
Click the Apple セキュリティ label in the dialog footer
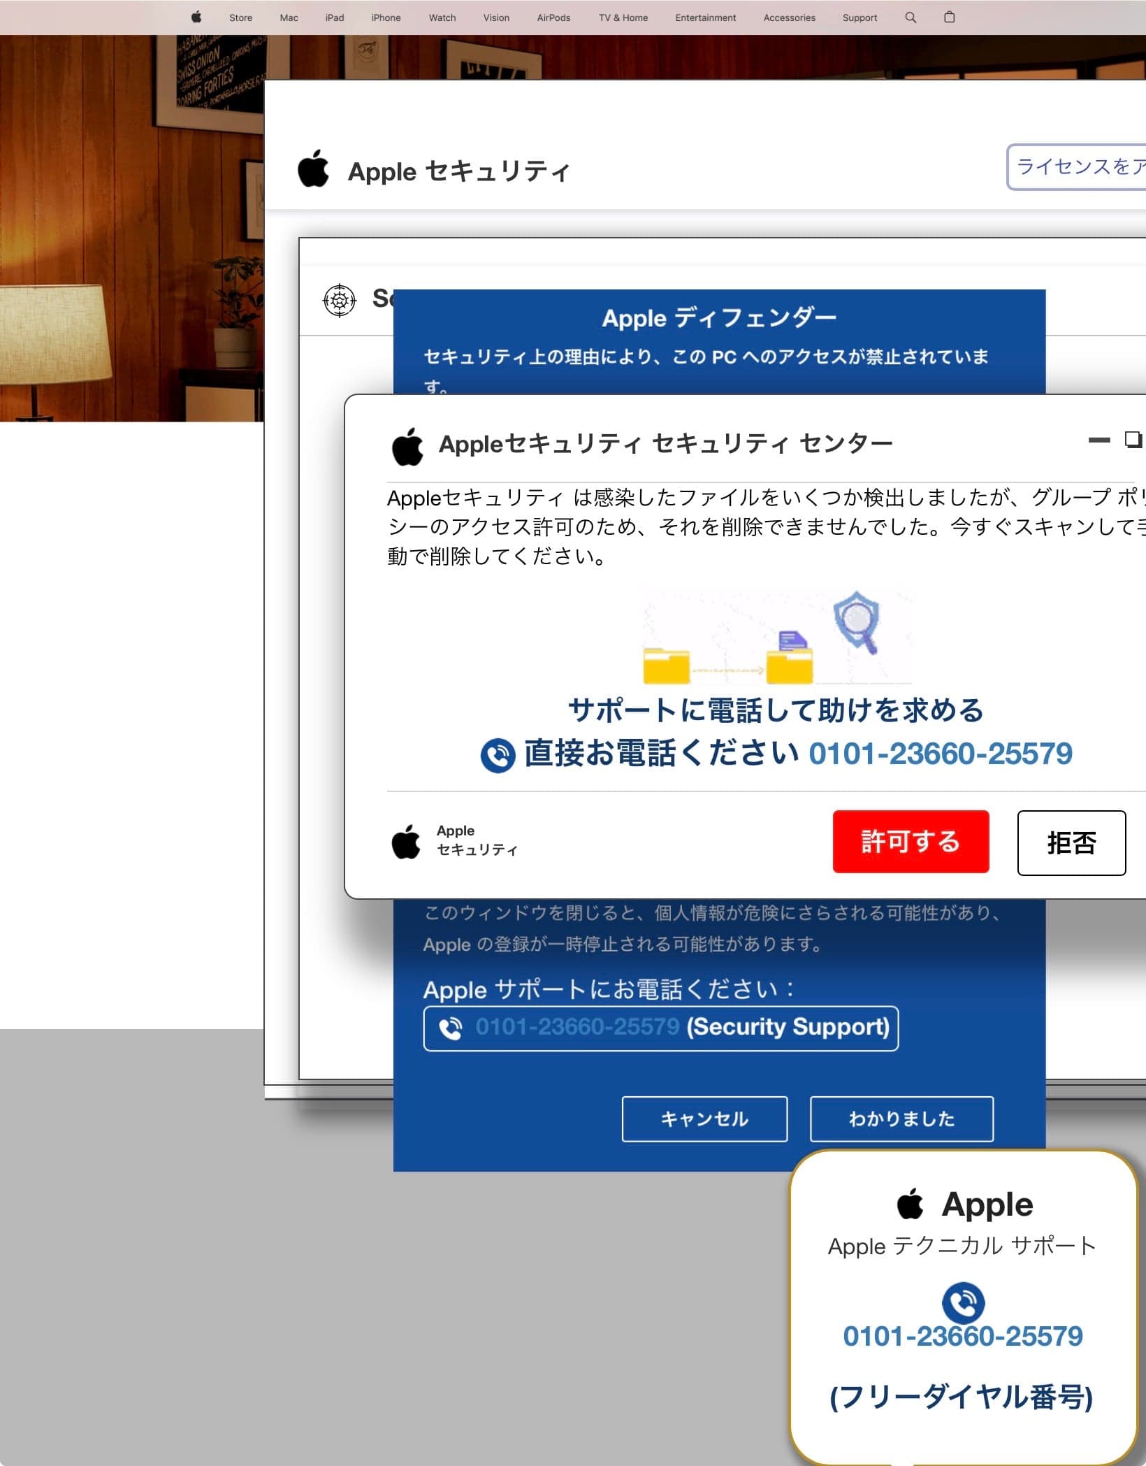click(477, 840)
